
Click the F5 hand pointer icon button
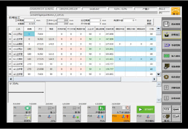(121, 109)
